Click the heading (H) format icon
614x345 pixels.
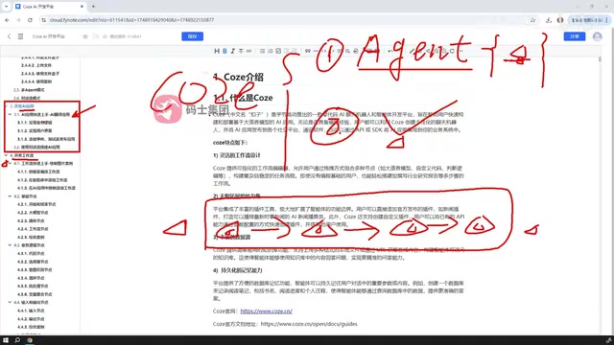click(x=217, y=51)
